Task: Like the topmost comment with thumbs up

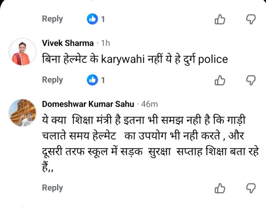Action: click(x=220, y=19)
